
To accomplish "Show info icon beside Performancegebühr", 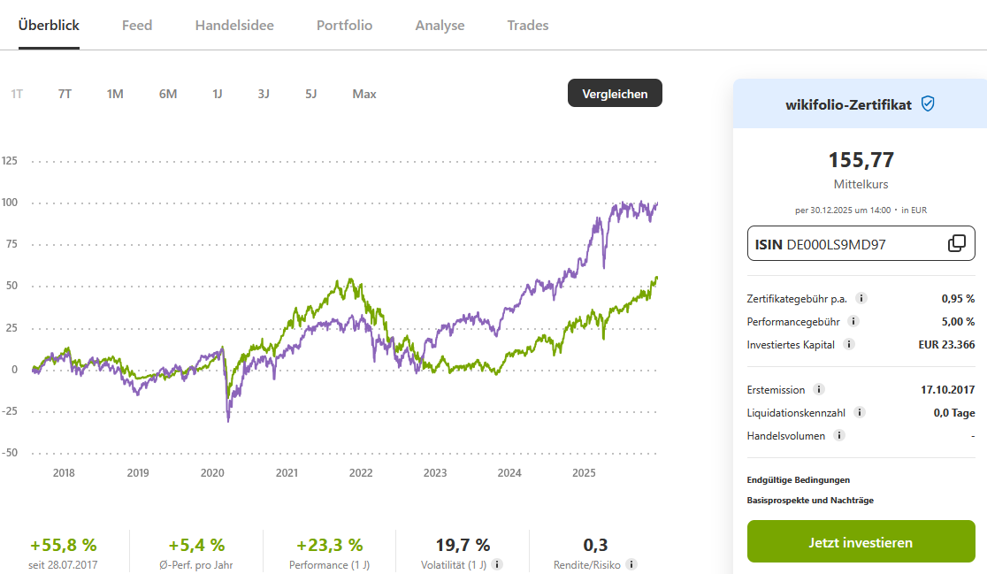I will coord(853,322).
